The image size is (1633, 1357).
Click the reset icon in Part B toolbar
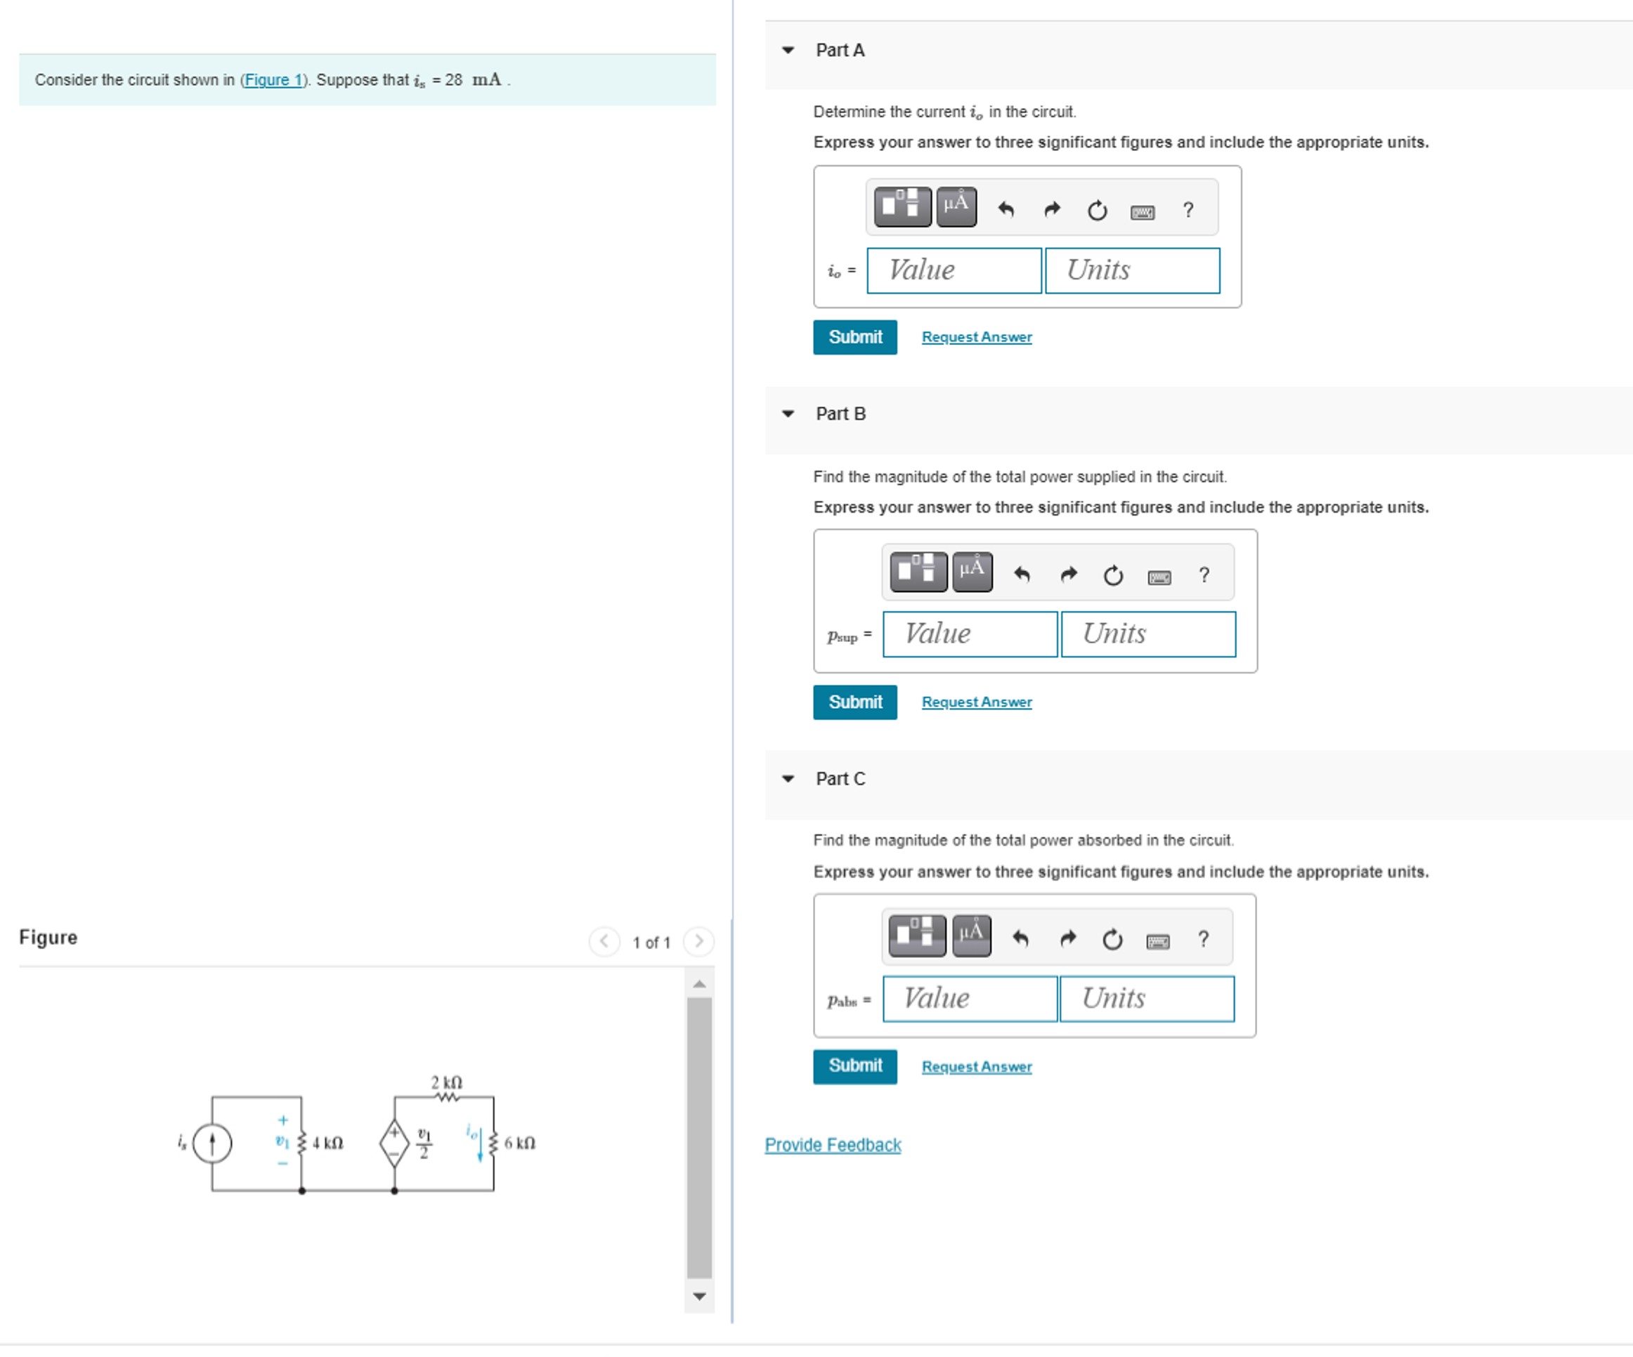(1114, 573)
